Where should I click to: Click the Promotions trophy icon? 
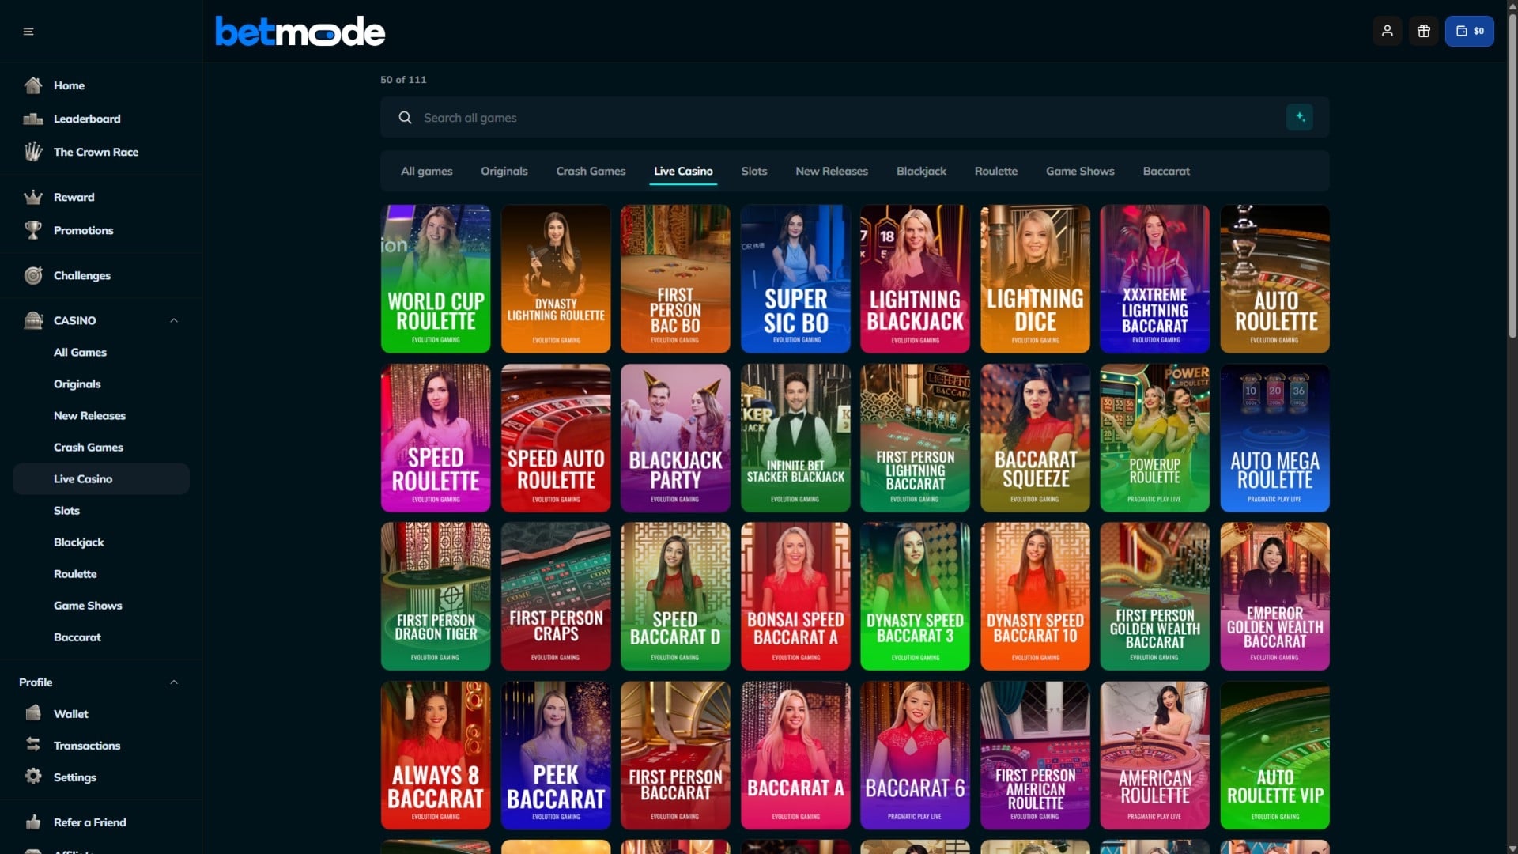(x=33, y=230)
